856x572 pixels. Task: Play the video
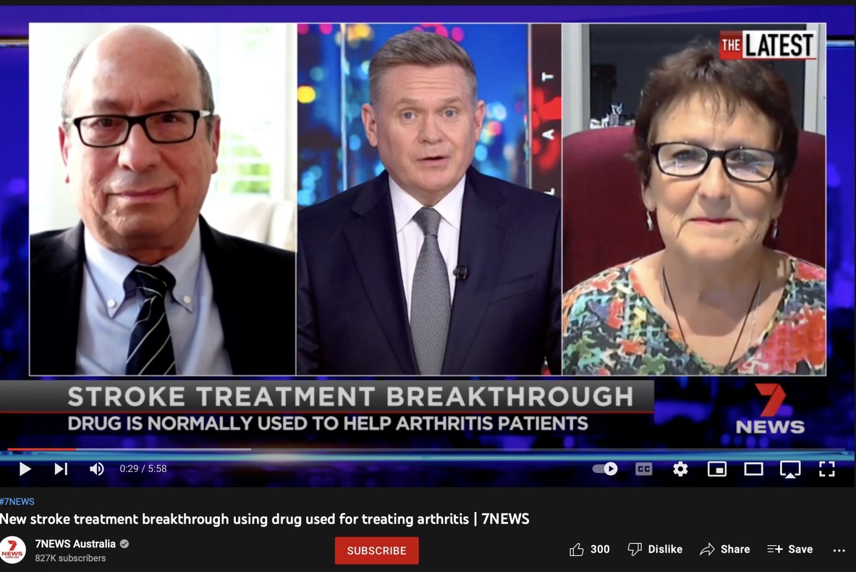click(x=25, y=469)
